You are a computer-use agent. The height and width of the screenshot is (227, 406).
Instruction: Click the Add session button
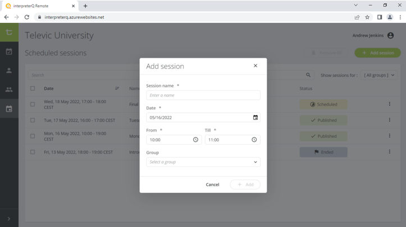[x=377, y=53]
